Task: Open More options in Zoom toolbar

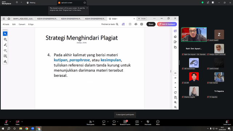Action: point(158,123)
